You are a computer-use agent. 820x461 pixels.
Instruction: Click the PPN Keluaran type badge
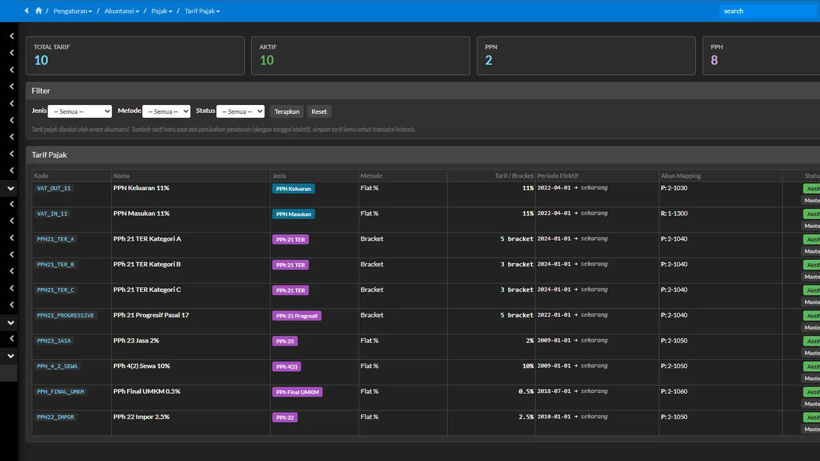(293, 189)
